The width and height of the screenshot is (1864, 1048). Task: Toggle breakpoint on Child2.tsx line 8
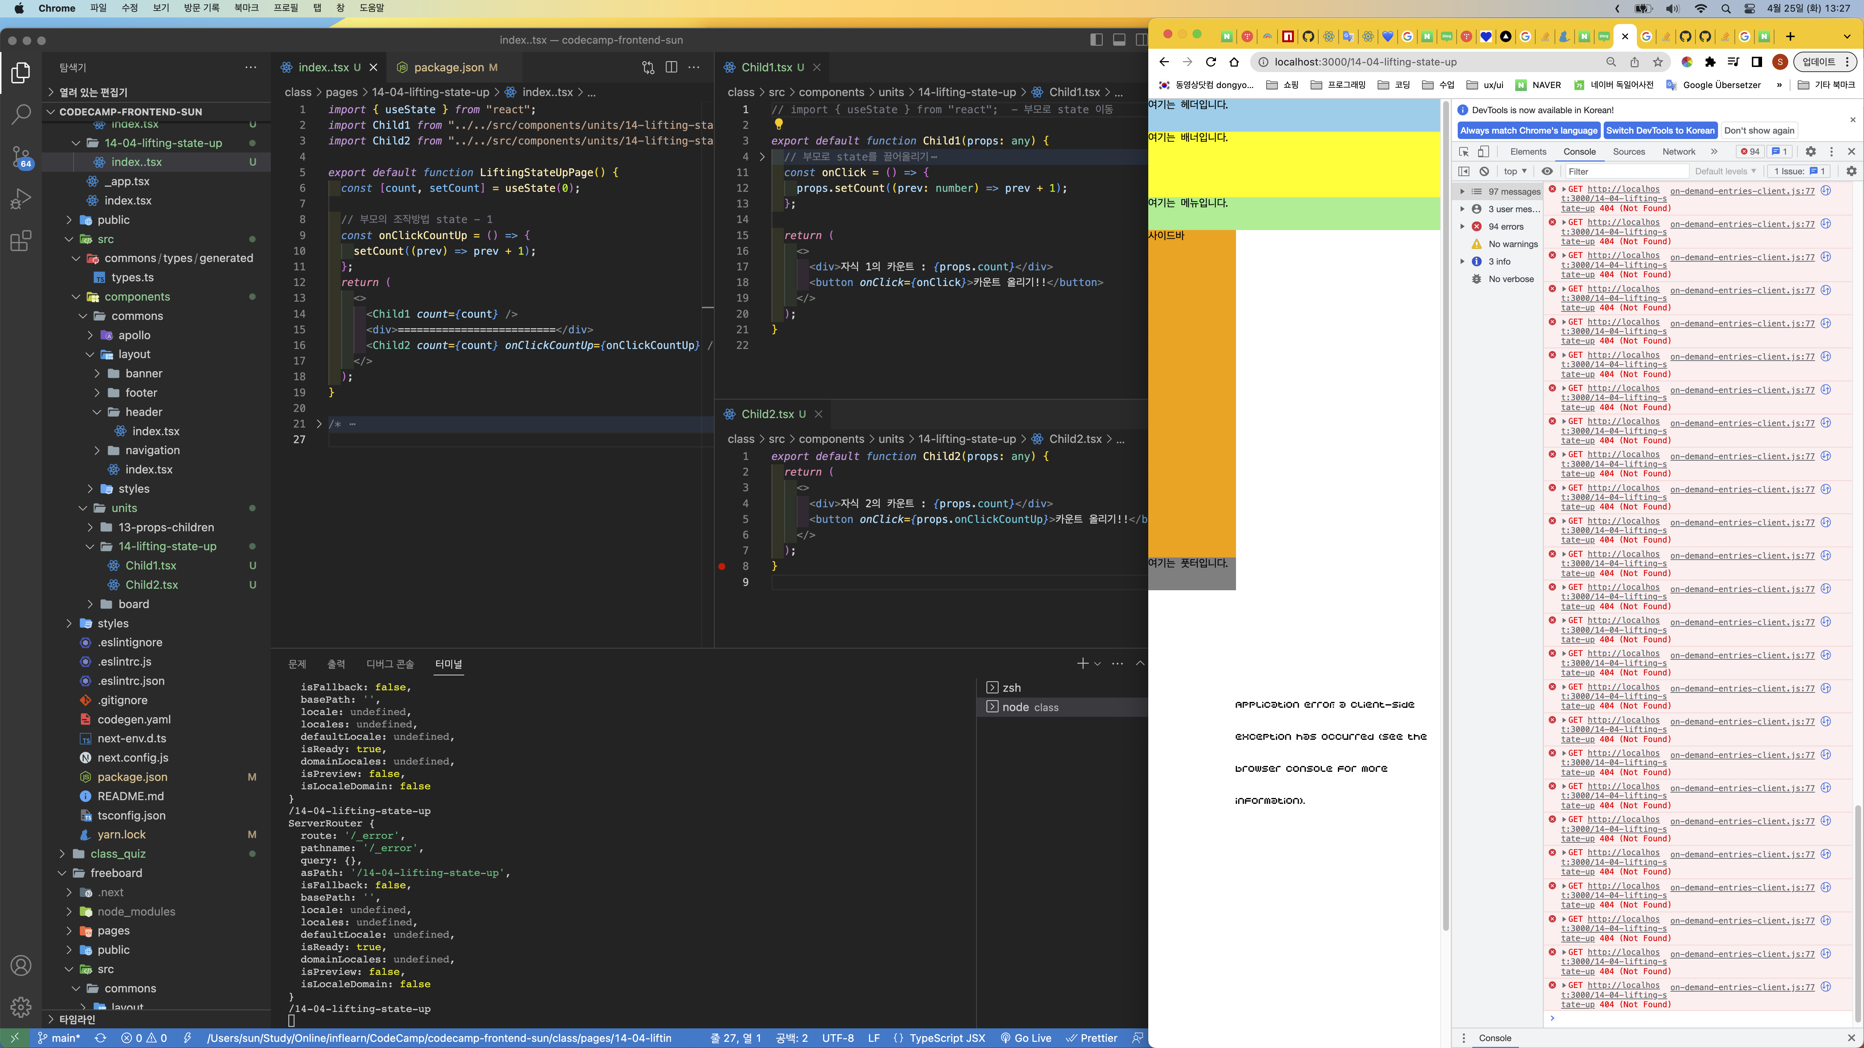point(722,566)
